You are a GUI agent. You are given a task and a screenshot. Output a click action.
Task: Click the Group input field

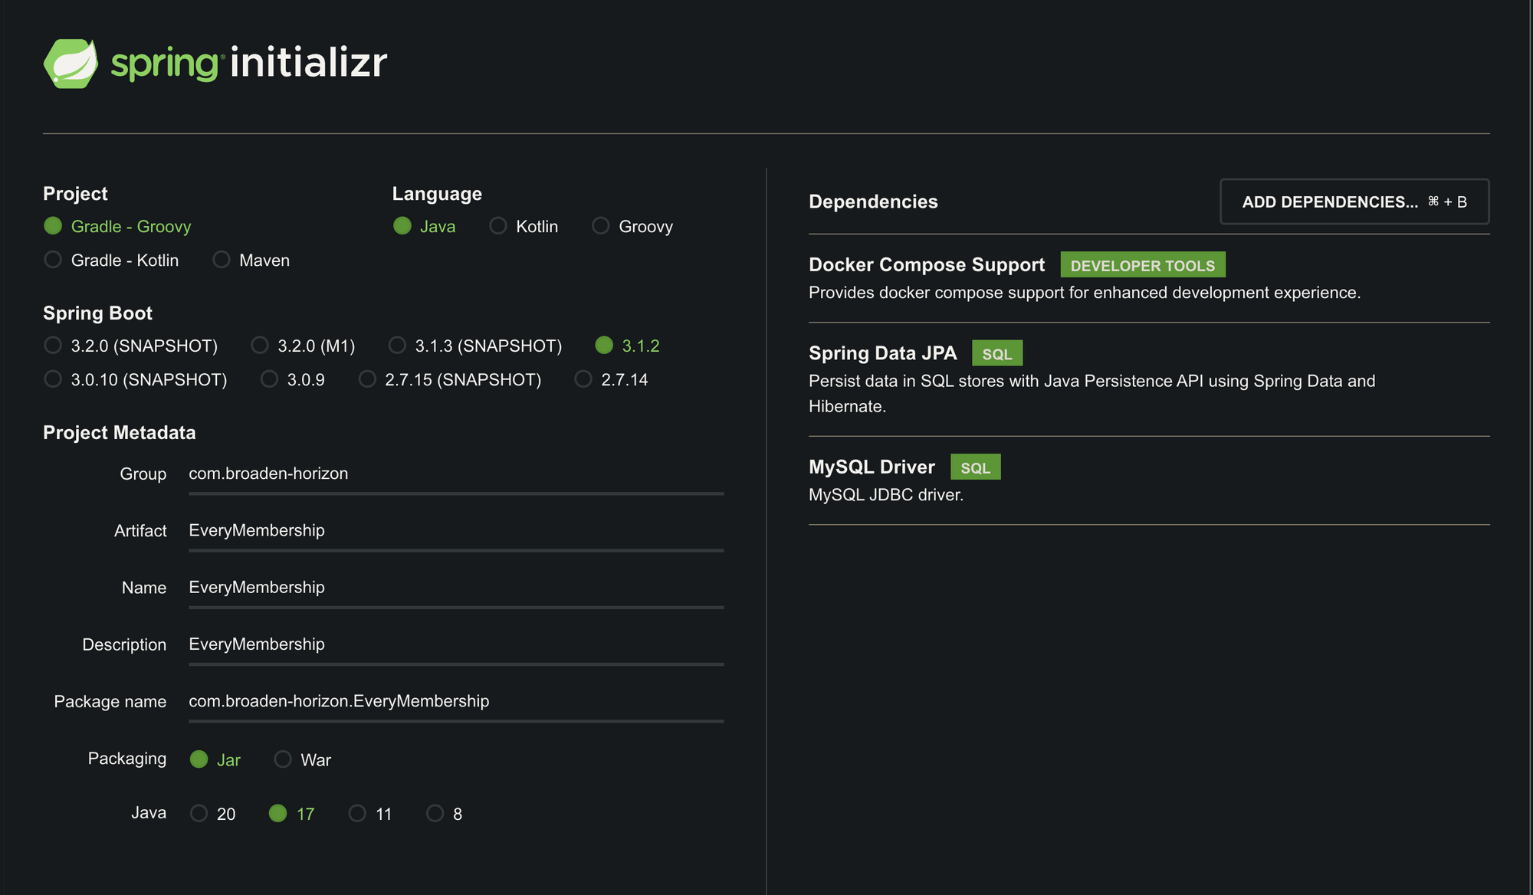pyautogui.click(x=455, y=474)
